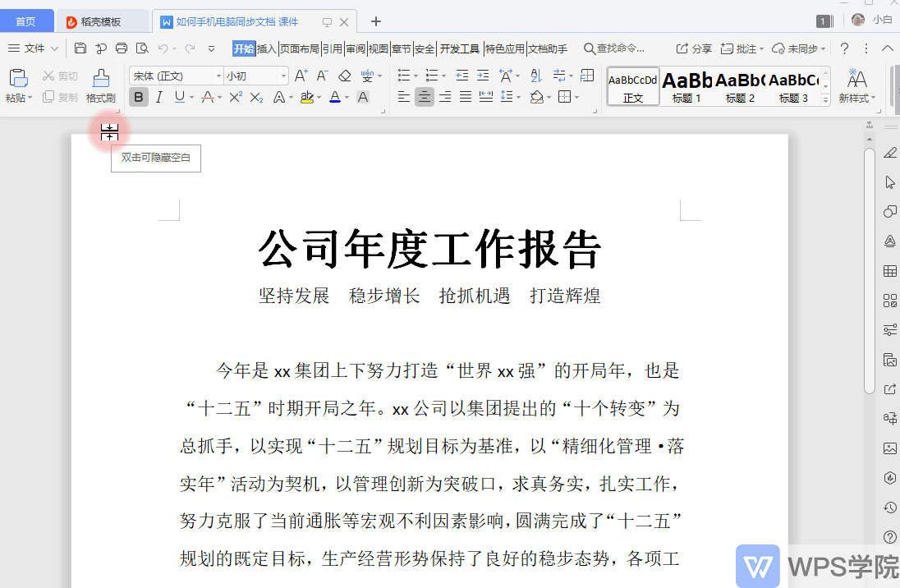Viewport: 900px width, 588px height.
Task: Click the Increase Indent icon
Action: (484, 76)
